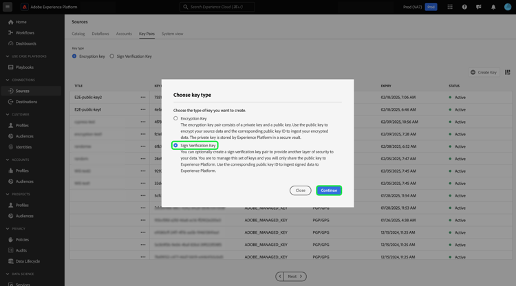Switch to Catalog tab

(x=78, y=34)
